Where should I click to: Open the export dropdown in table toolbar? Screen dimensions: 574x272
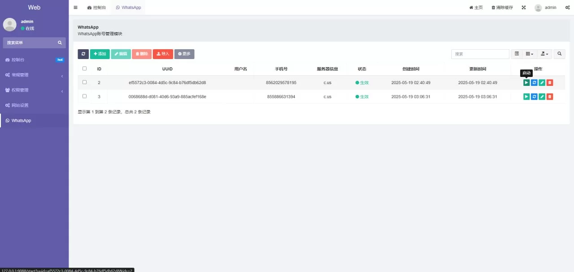click(x=544, y=54)
